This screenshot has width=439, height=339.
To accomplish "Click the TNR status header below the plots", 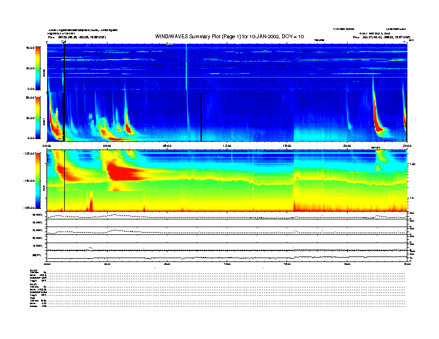I will (x=33, y=299).
